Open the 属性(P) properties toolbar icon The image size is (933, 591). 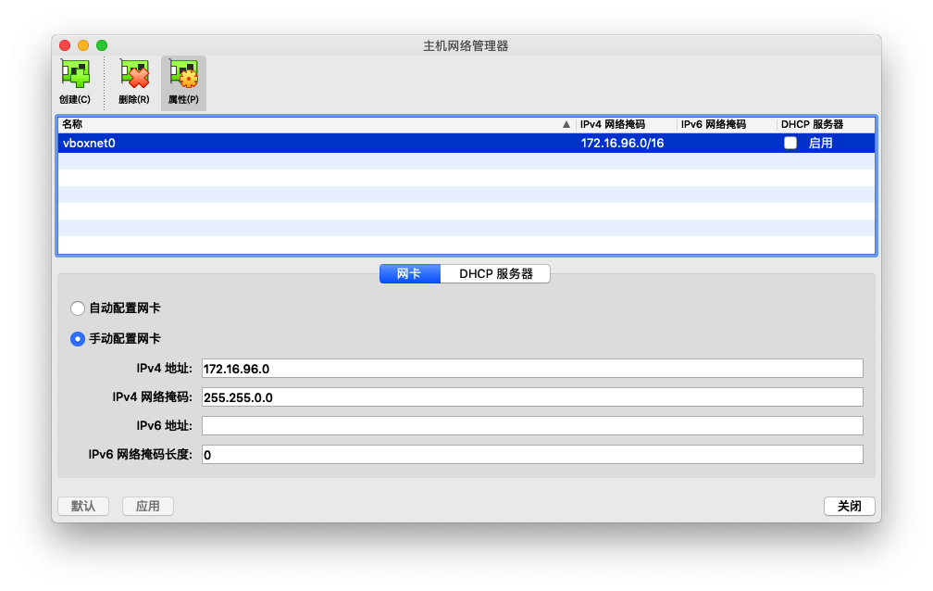183,82
